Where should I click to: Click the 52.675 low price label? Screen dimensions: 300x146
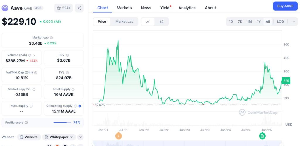click(100, 105)
